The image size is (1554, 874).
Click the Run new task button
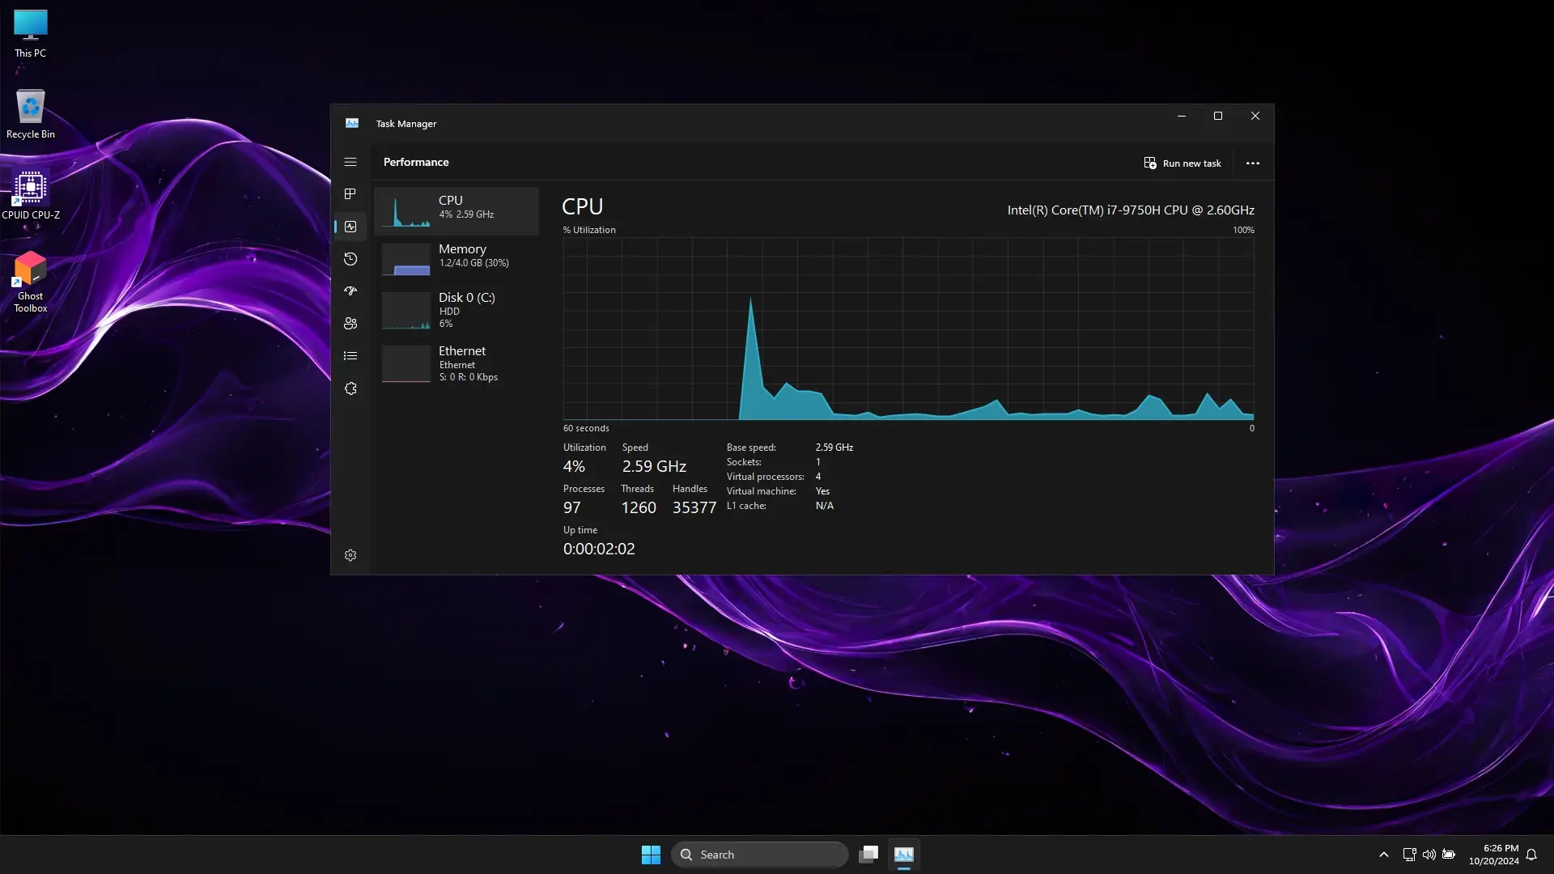point(1182,163)
